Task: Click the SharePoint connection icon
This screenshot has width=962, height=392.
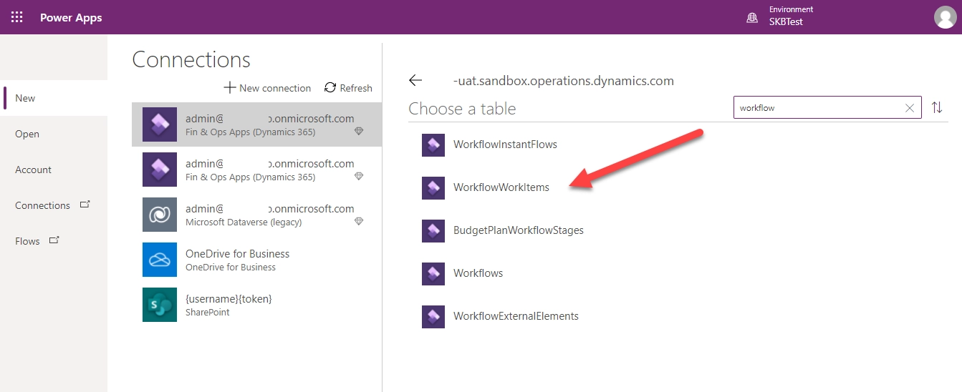Action: (x=159, y=305)
